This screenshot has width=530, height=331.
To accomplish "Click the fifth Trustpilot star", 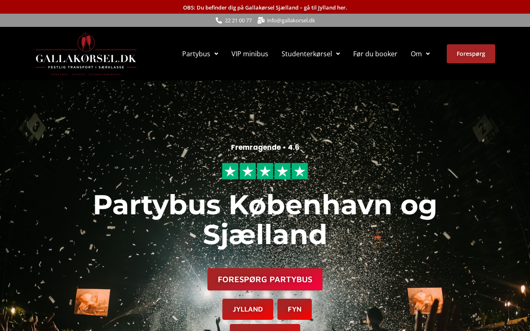I will [x=300, y=171].
